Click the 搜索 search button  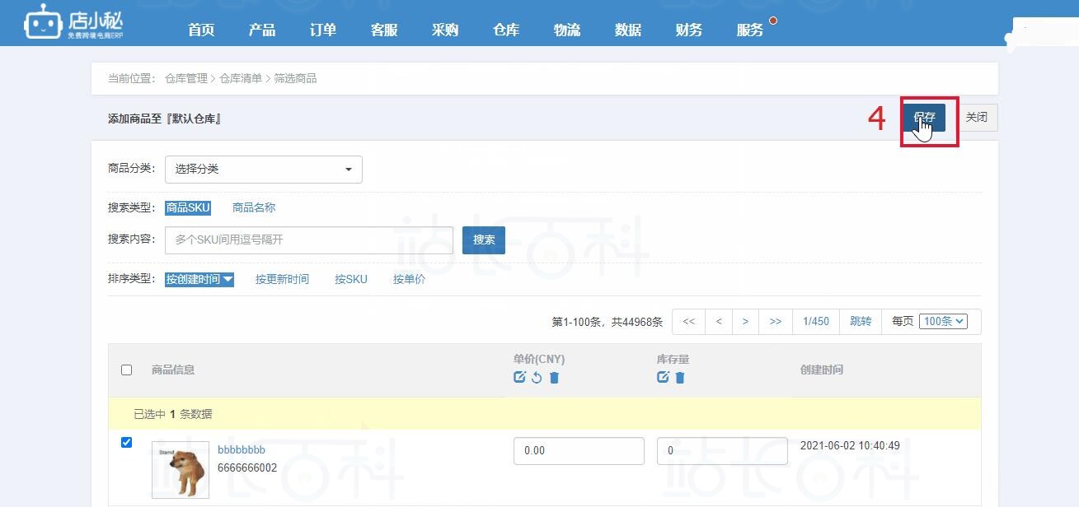(x=483, y=240)
